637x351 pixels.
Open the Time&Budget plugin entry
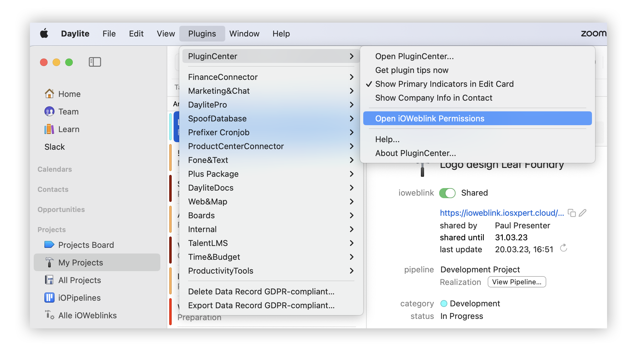[x=271, y=257]
